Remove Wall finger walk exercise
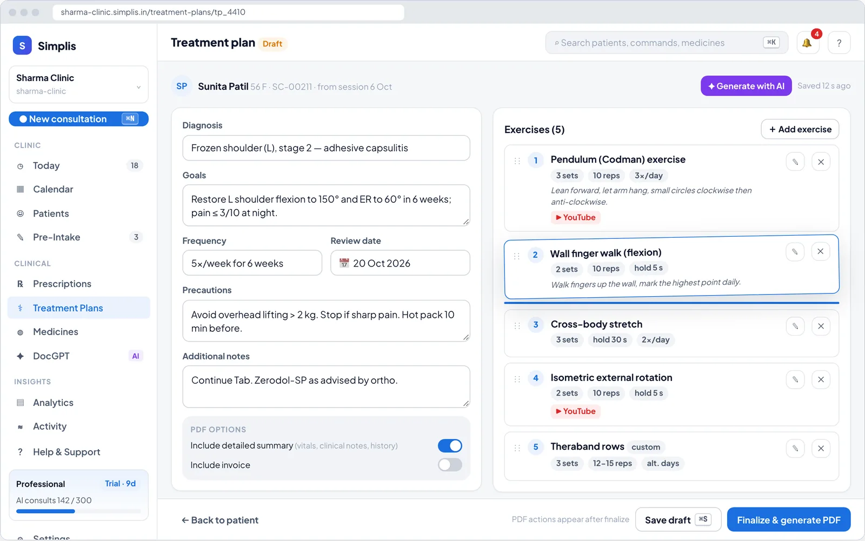865x541 pixels. [820, 251]
